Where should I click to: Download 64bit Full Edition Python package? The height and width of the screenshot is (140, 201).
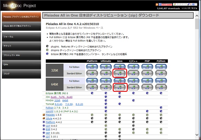tap(161, 81)
